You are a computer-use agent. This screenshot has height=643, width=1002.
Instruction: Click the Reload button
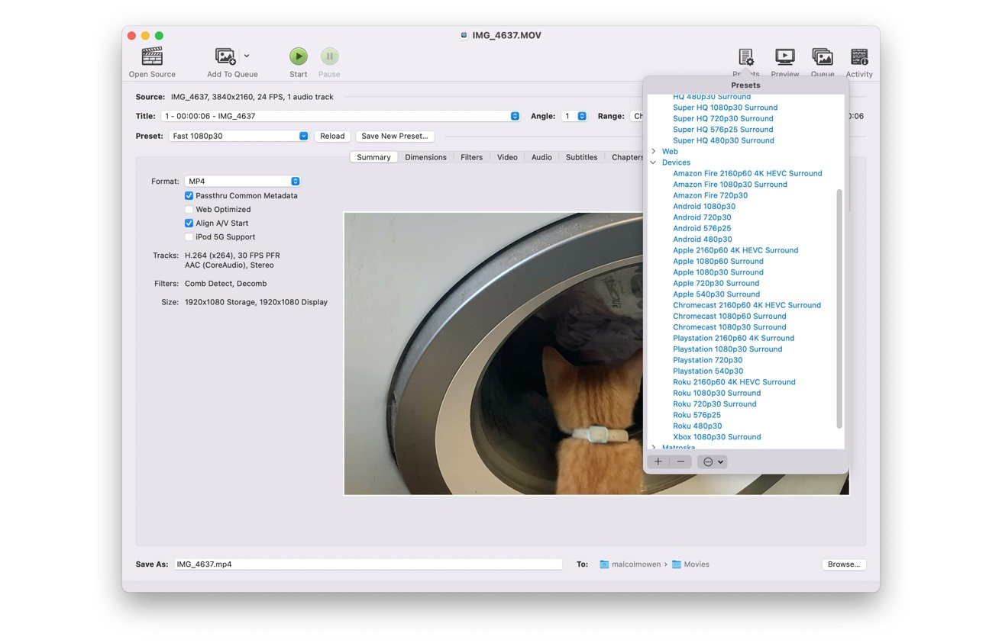pos(332,136)
